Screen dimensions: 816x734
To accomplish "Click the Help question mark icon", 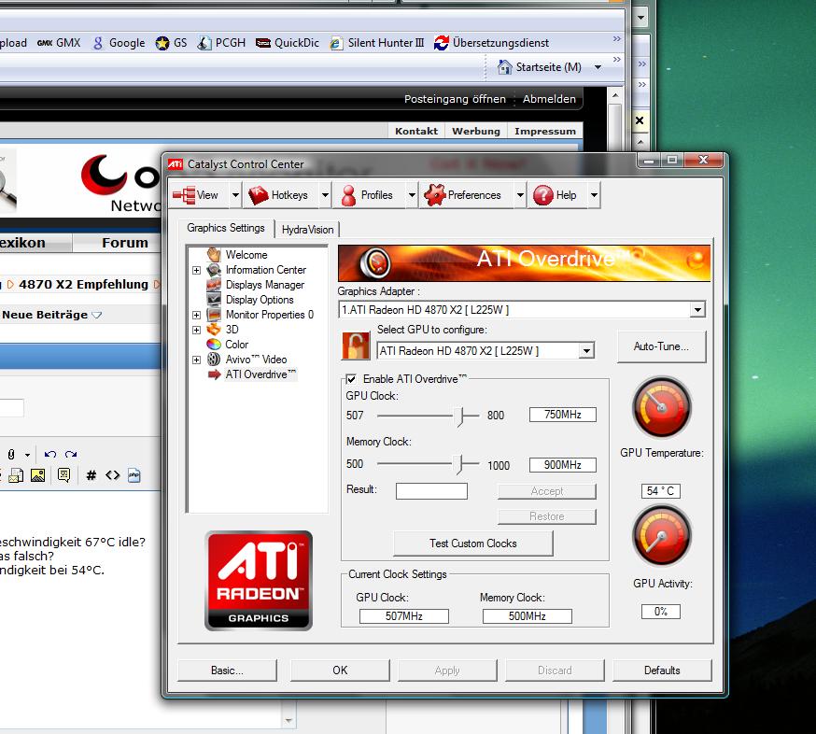I will (x=542, y=195).
